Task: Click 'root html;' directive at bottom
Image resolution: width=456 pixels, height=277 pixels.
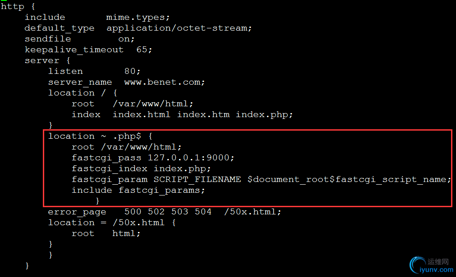Action: pyautogui.click(x=106, y=233)
